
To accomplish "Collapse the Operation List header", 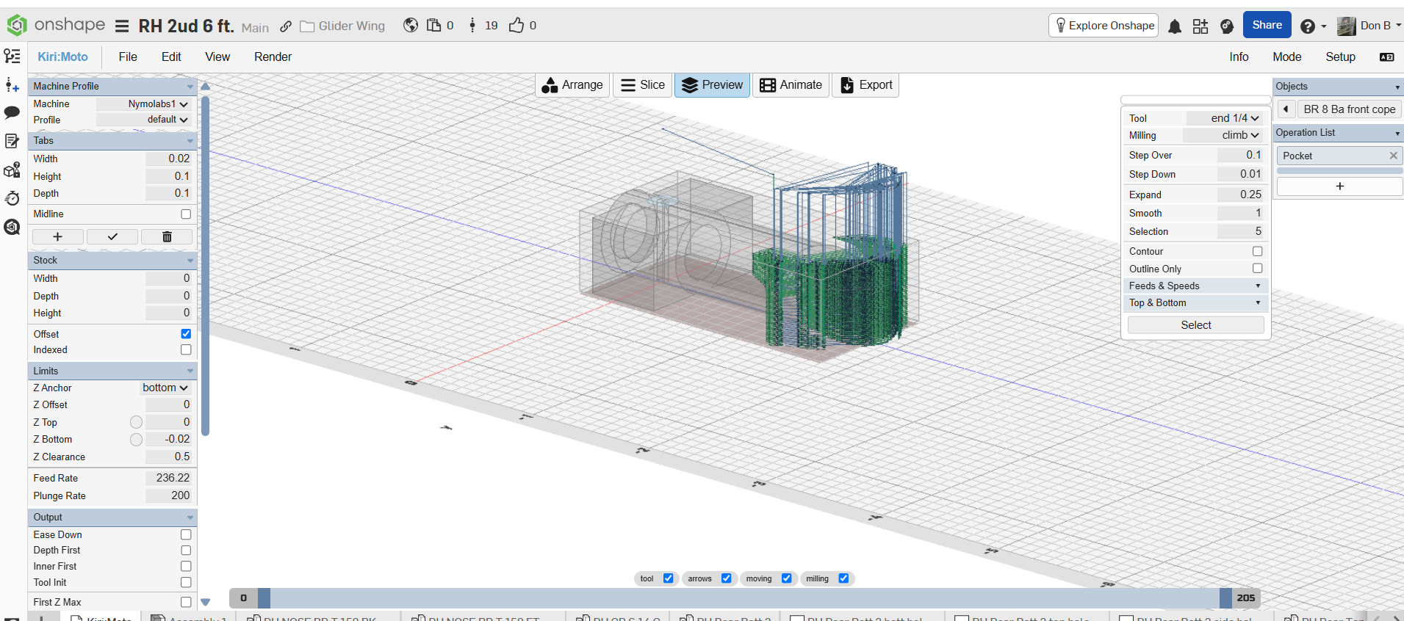I will (x=1338, y=133).
